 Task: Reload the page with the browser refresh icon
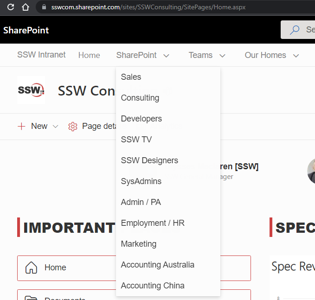pos(11,7)
